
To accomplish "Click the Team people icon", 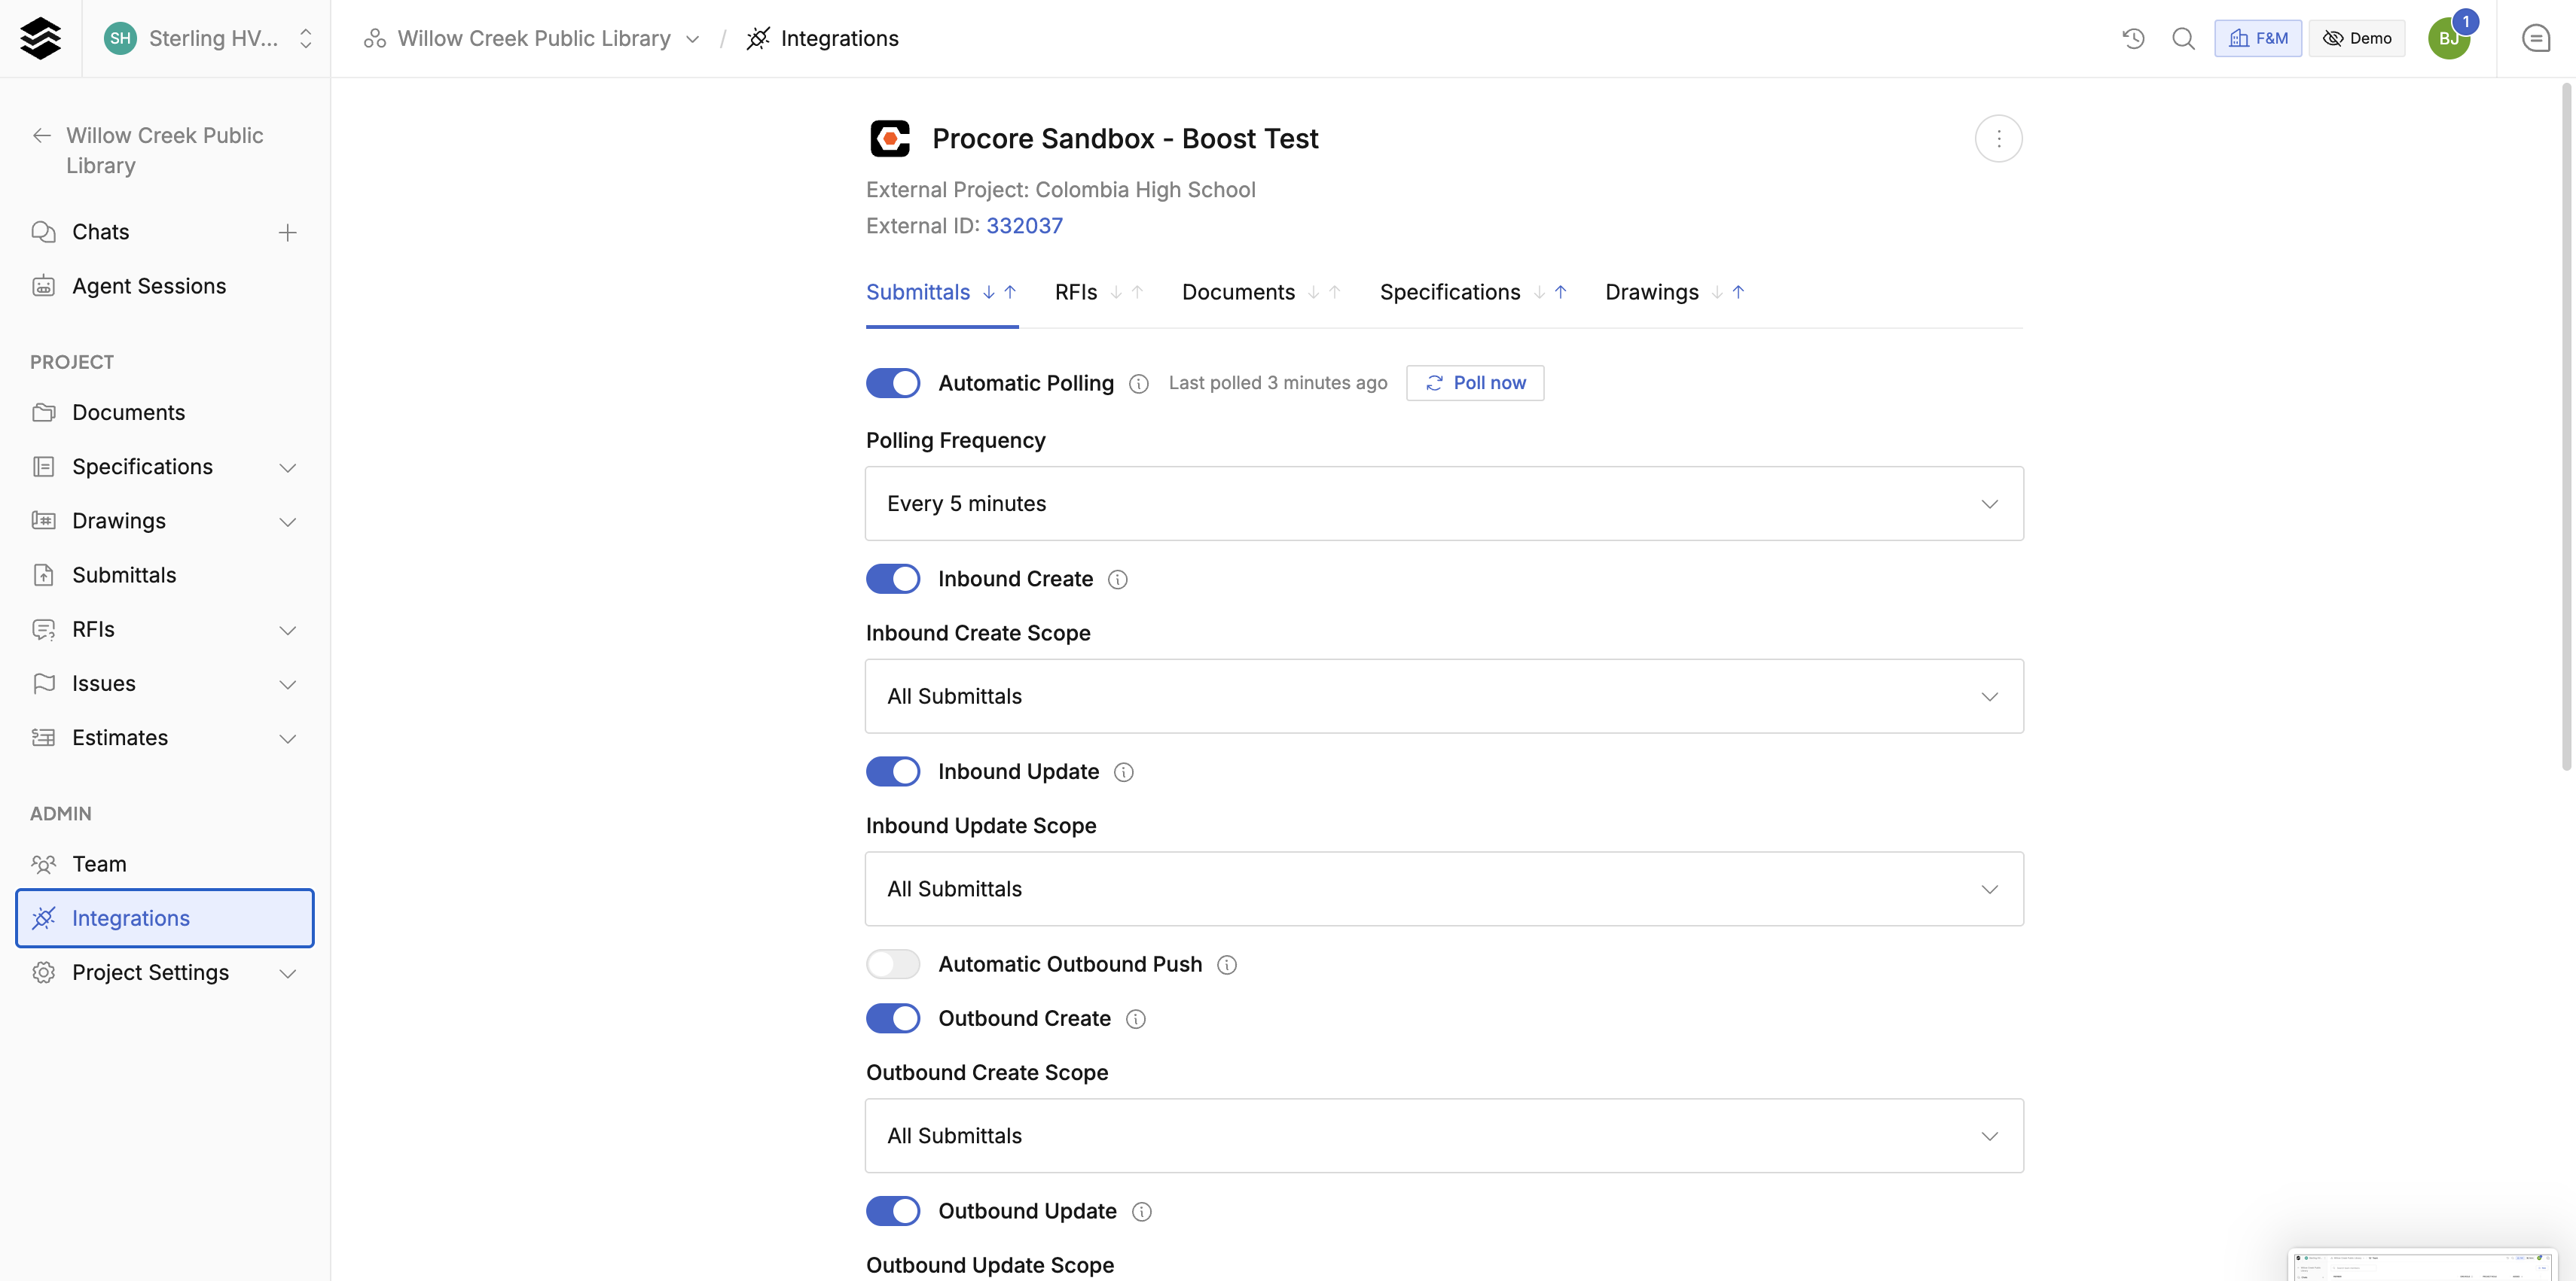I will pos(43,863).
